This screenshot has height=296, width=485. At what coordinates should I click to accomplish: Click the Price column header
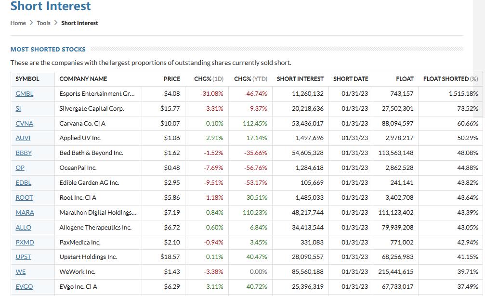171,78
